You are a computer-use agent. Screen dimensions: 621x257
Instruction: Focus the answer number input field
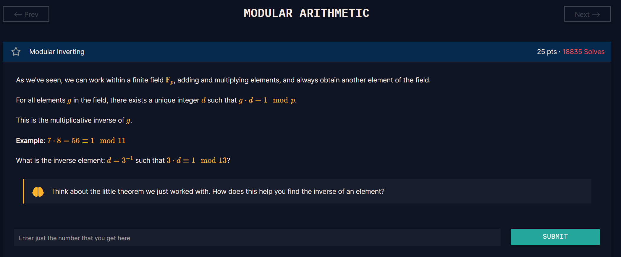[x=257, y=238]
